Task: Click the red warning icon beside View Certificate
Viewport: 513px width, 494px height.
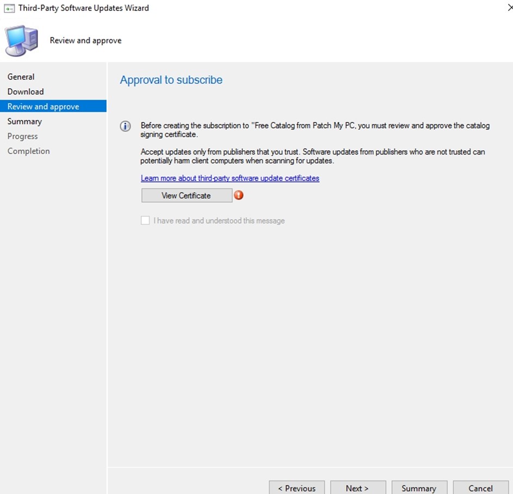Action: (x=239, y=195)
